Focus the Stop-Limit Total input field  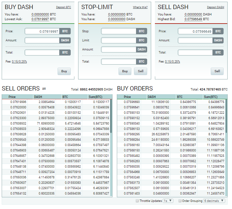pos(119,62)
